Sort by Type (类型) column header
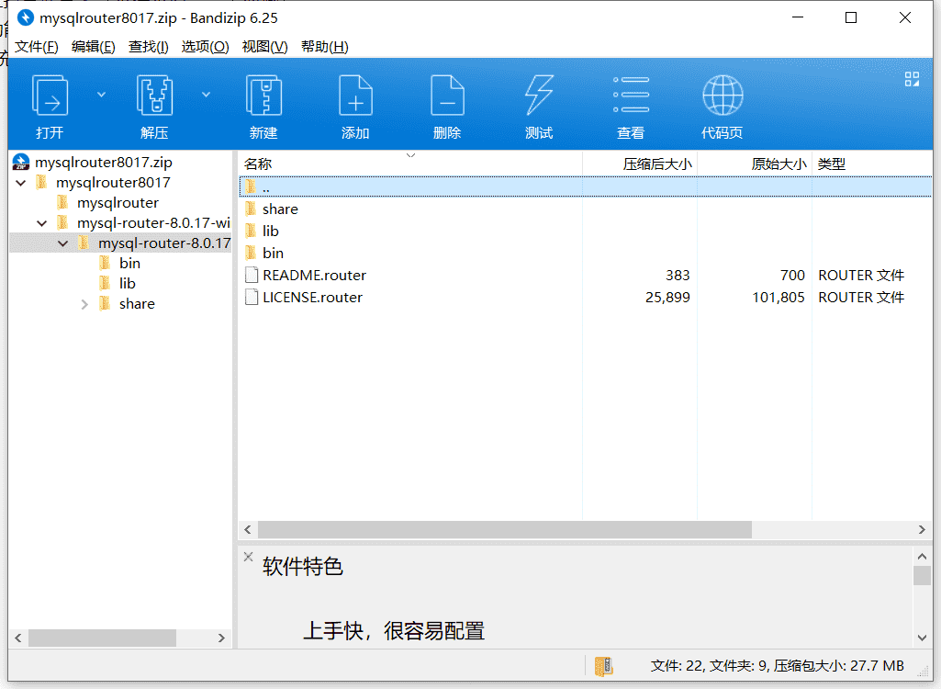The height and width of the screenshot is (689, 941). point(871,164)
